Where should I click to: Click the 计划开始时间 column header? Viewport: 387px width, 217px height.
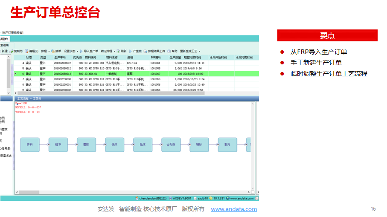(x=218, y=58)
